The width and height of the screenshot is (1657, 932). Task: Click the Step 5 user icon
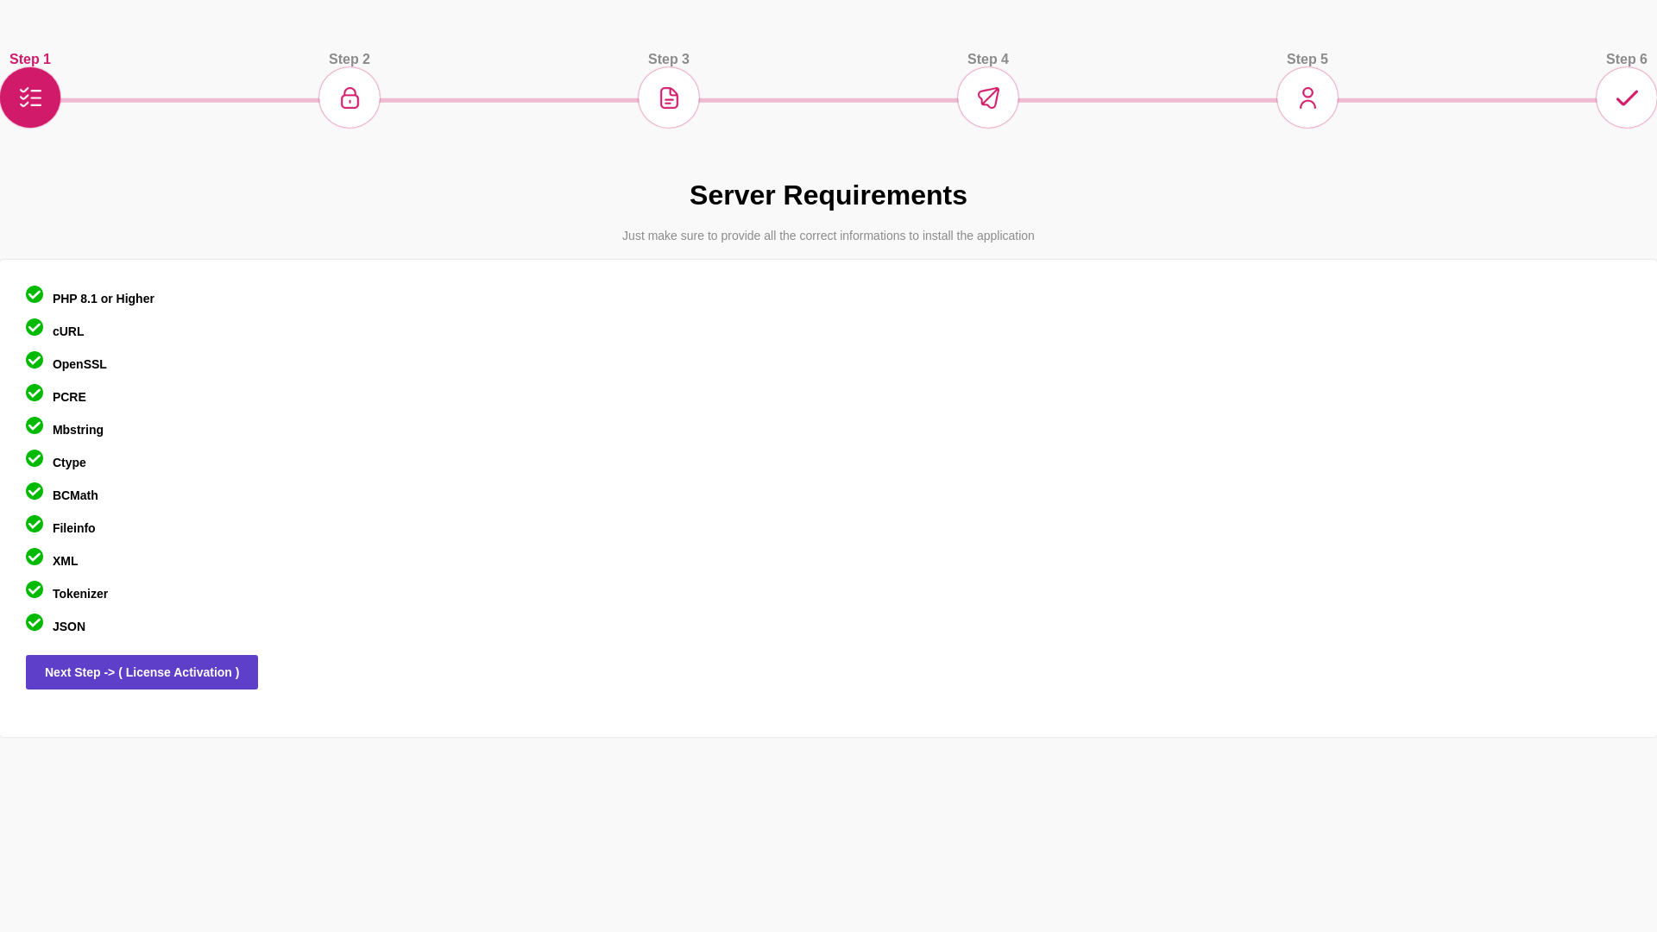pos(1307,98)
